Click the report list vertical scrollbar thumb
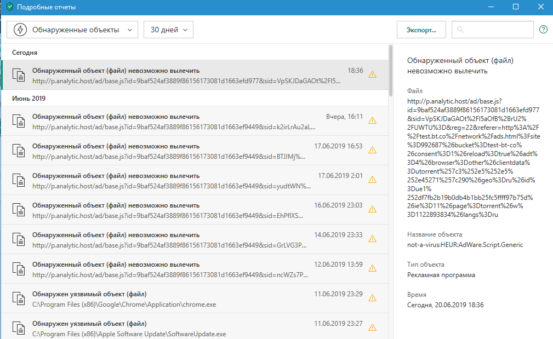 390,70
